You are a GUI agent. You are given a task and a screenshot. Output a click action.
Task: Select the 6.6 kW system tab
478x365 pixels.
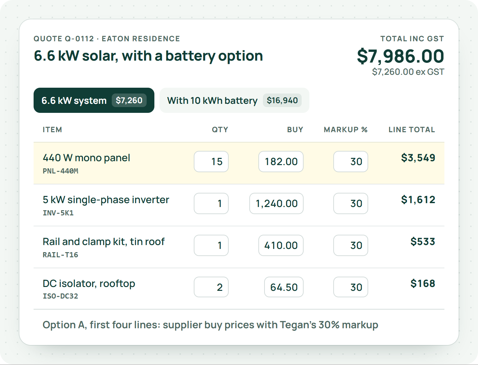(x=94, y=100)
